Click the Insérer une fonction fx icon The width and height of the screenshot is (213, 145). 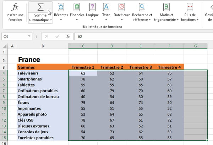(15, 7)
